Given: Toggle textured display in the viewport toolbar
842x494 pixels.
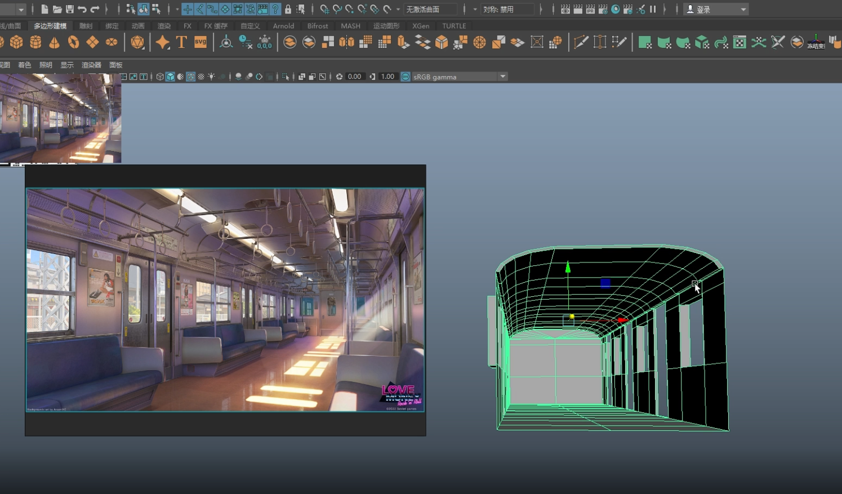Looking at the screenshot, I should point(201,77).
